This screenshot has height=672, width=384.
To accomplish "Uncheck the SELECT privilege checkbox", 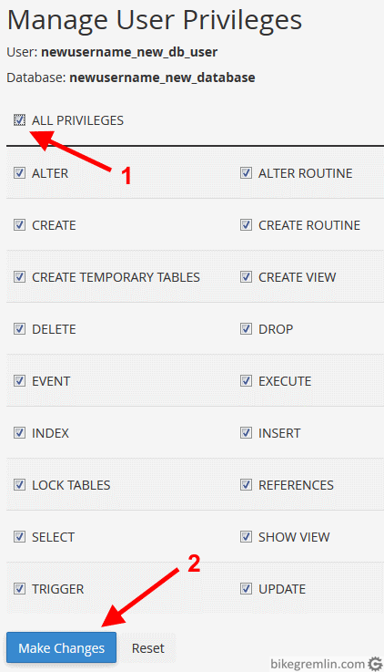I will 19,536.
